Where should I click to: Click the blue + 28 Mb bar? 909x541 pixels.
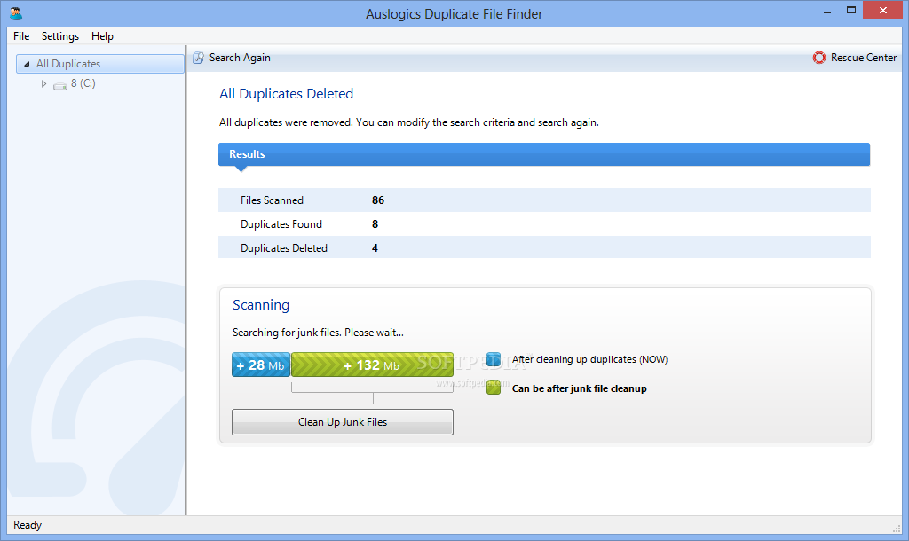261,365
